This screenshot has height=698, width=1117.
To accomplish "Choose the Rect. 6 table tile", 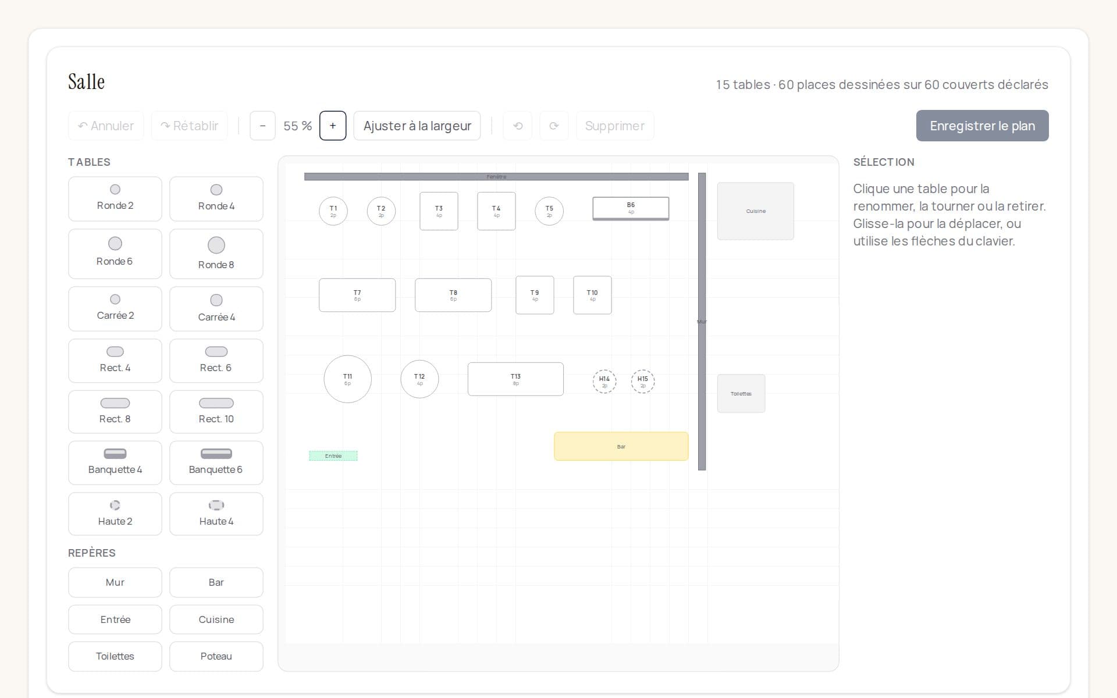I will pos(216,361).
